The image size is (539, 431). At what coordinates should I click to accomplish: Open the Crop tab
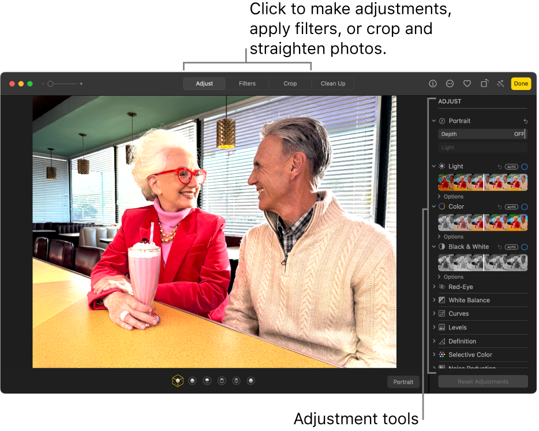(290, 84)
